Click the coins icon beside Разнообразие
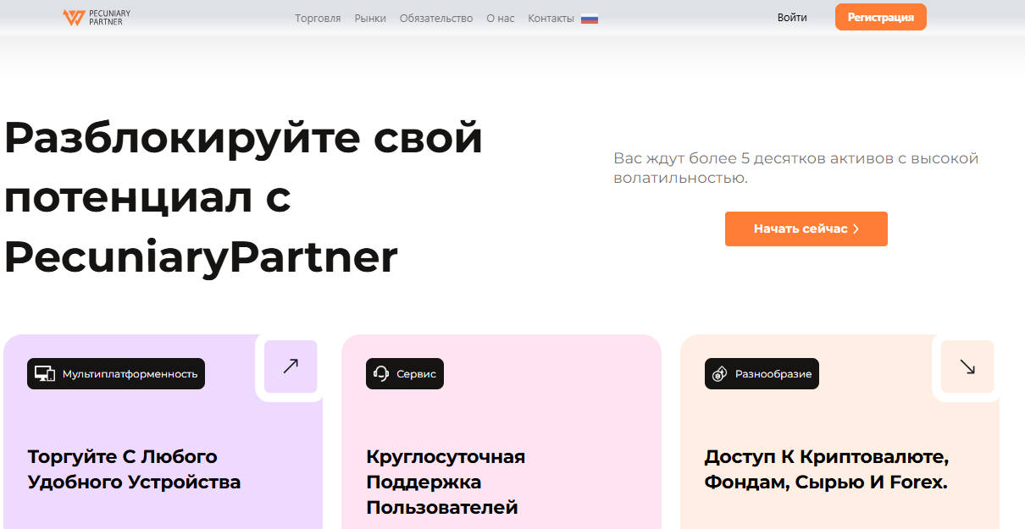 (x=720, y=373)
